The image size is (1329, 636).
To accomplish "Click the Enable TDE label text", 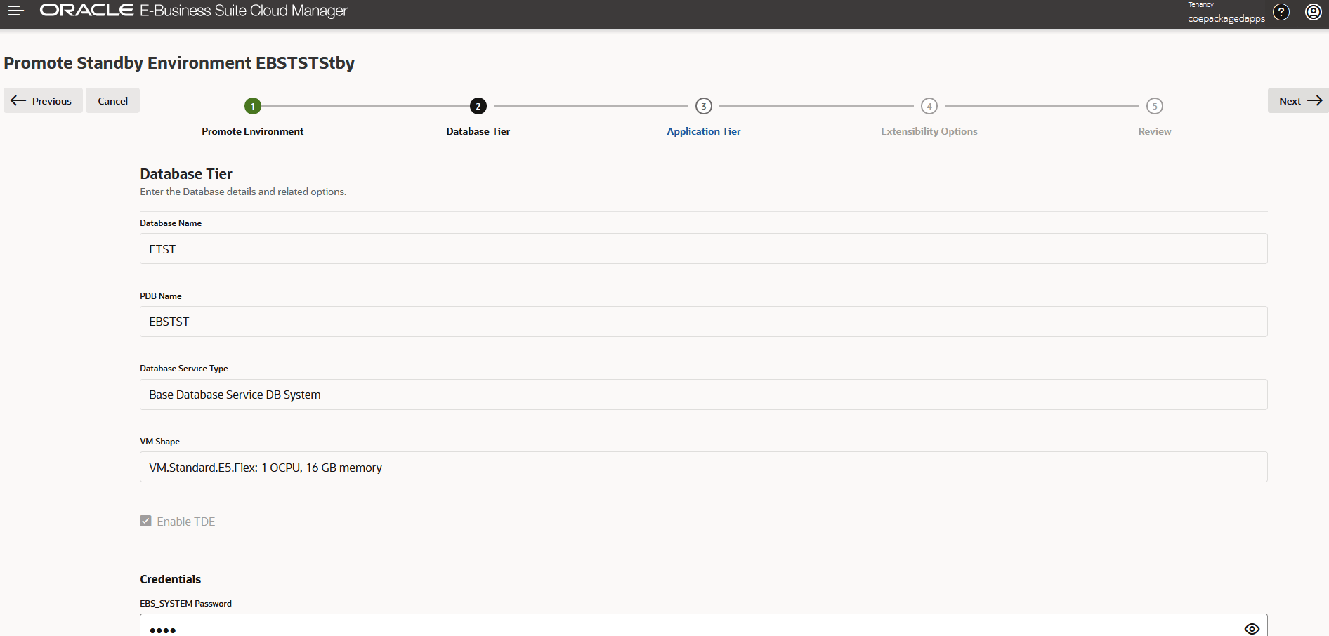I will [x=186, y=522].
